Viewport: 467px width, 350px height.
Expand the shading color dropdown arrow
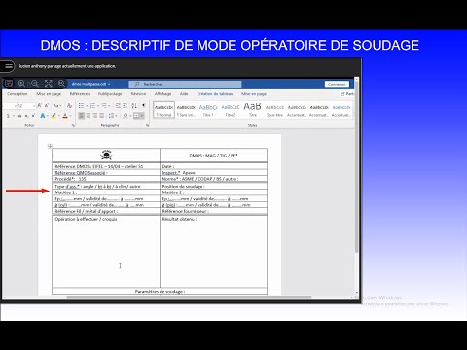tap(130, 116)
